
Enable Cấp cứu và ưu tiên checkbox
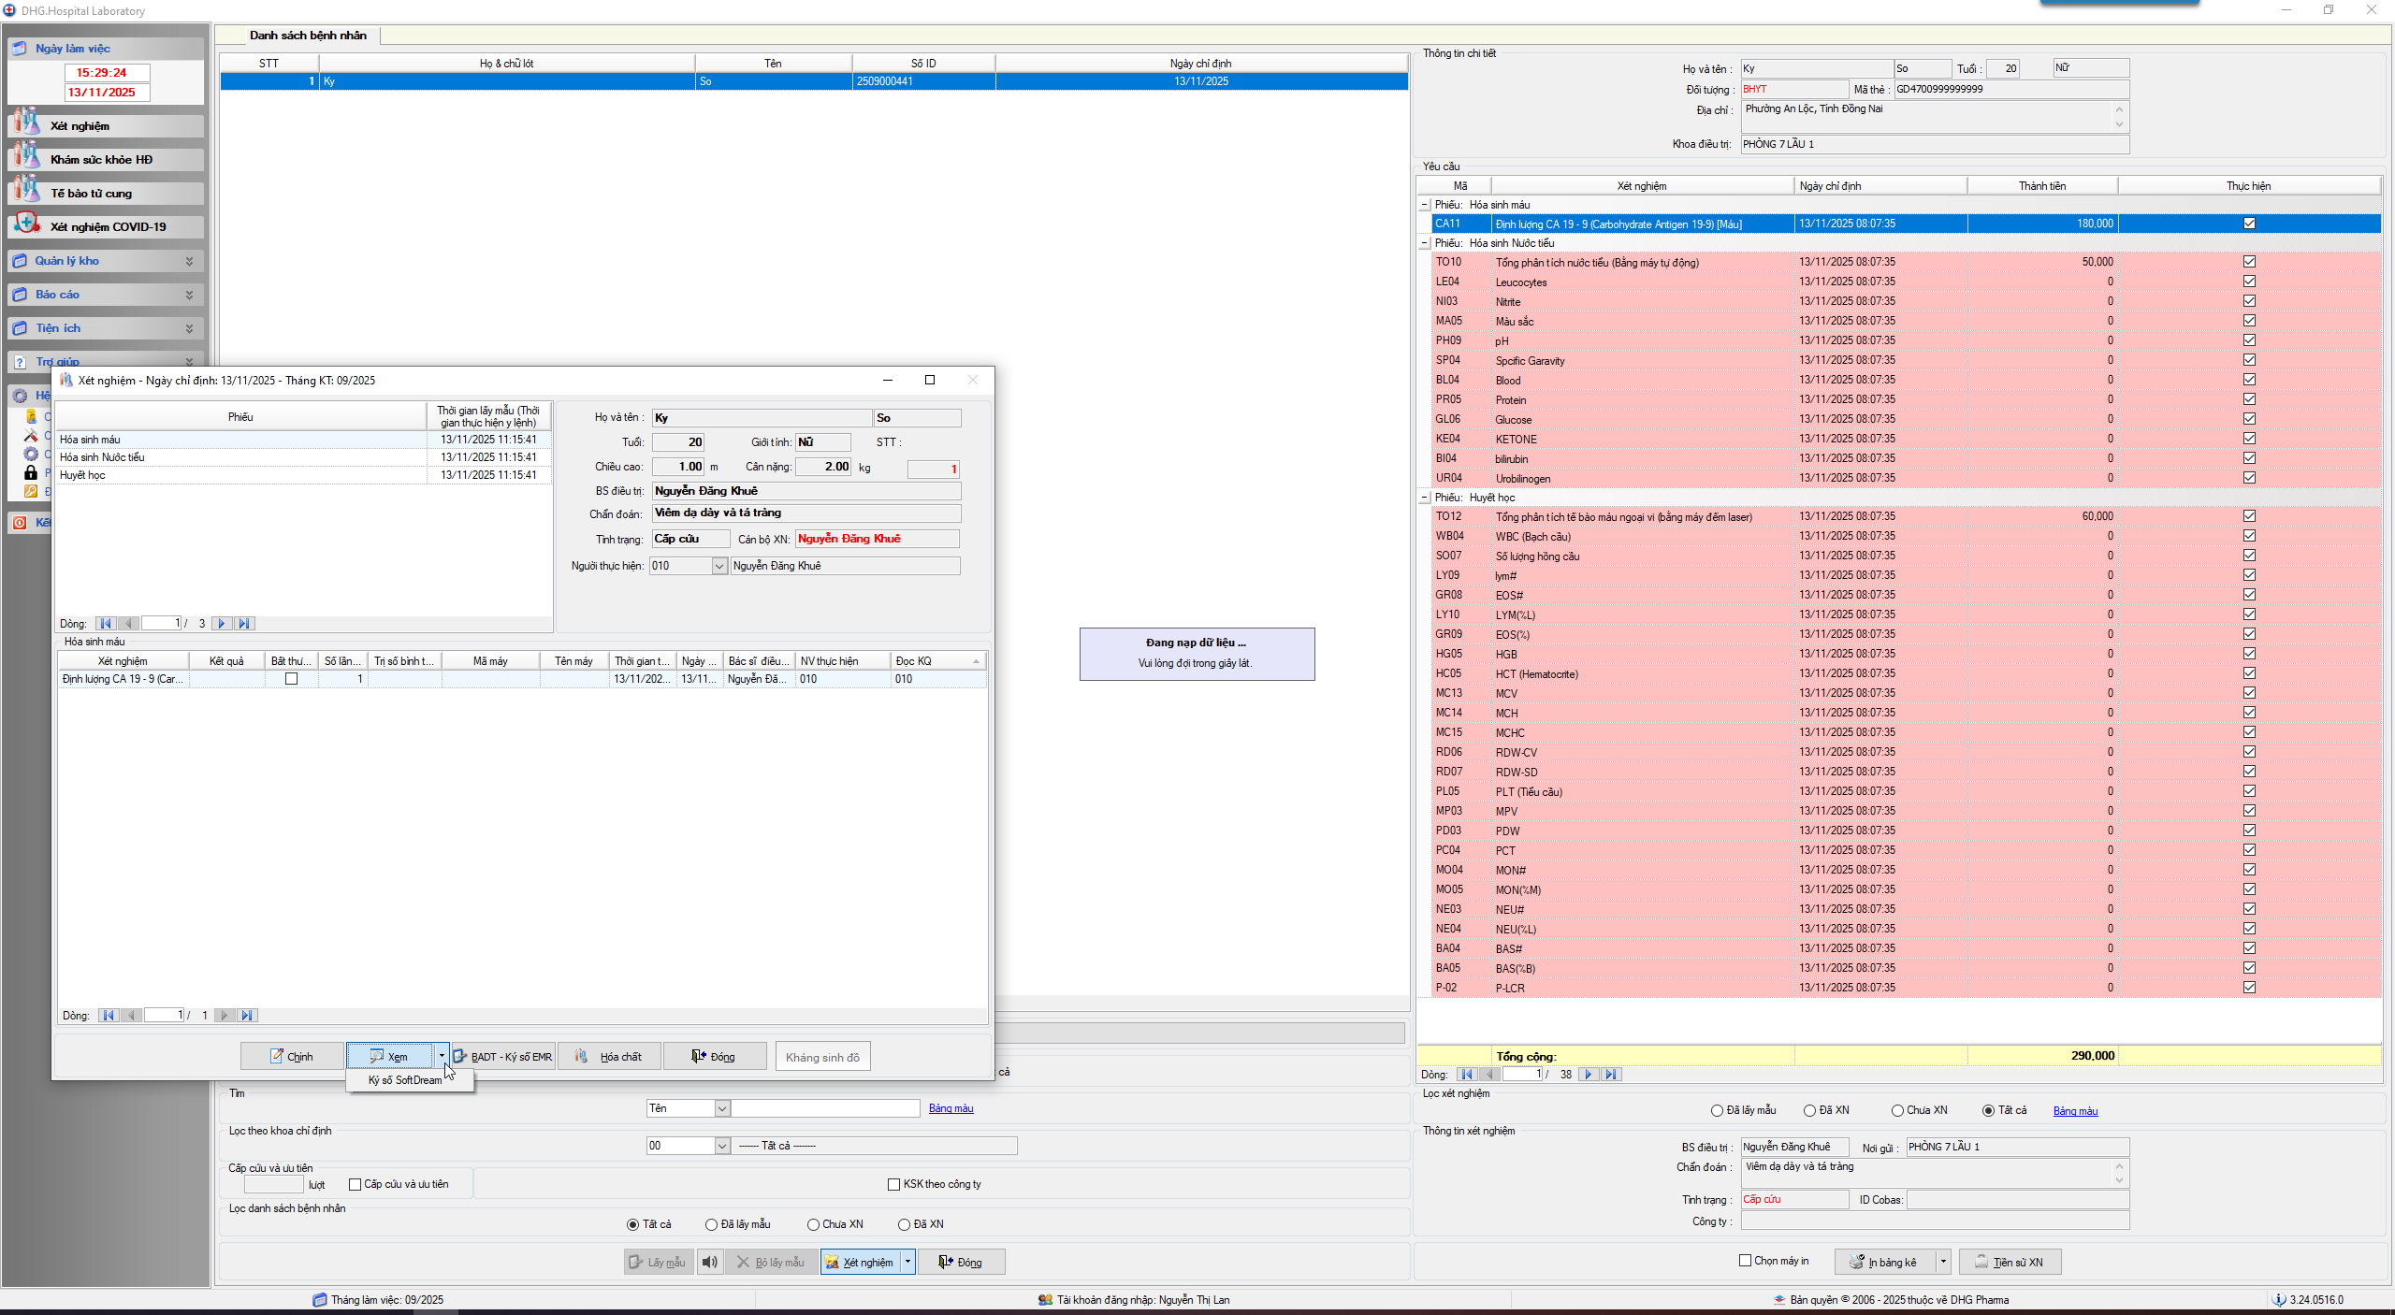pyautogui.click(x=356, y=1184)
